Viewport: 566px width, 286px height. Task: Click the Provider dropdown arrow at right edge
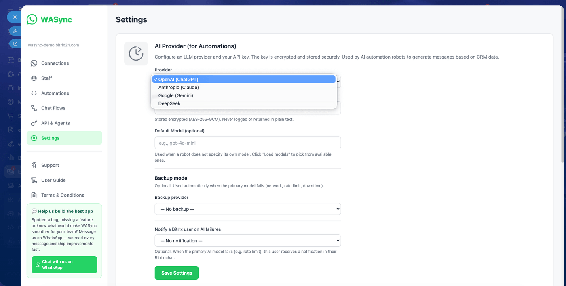pyautogui.click(x=339, y=81)
